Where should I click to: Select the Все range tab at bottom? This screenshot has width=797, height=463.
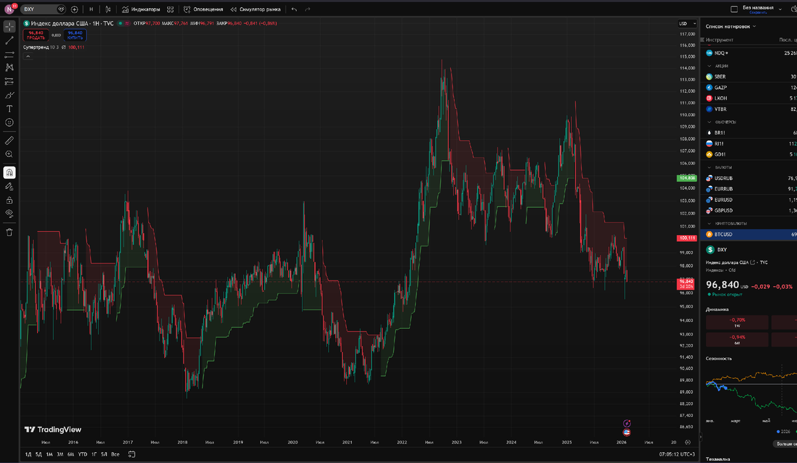coord(114,454)
